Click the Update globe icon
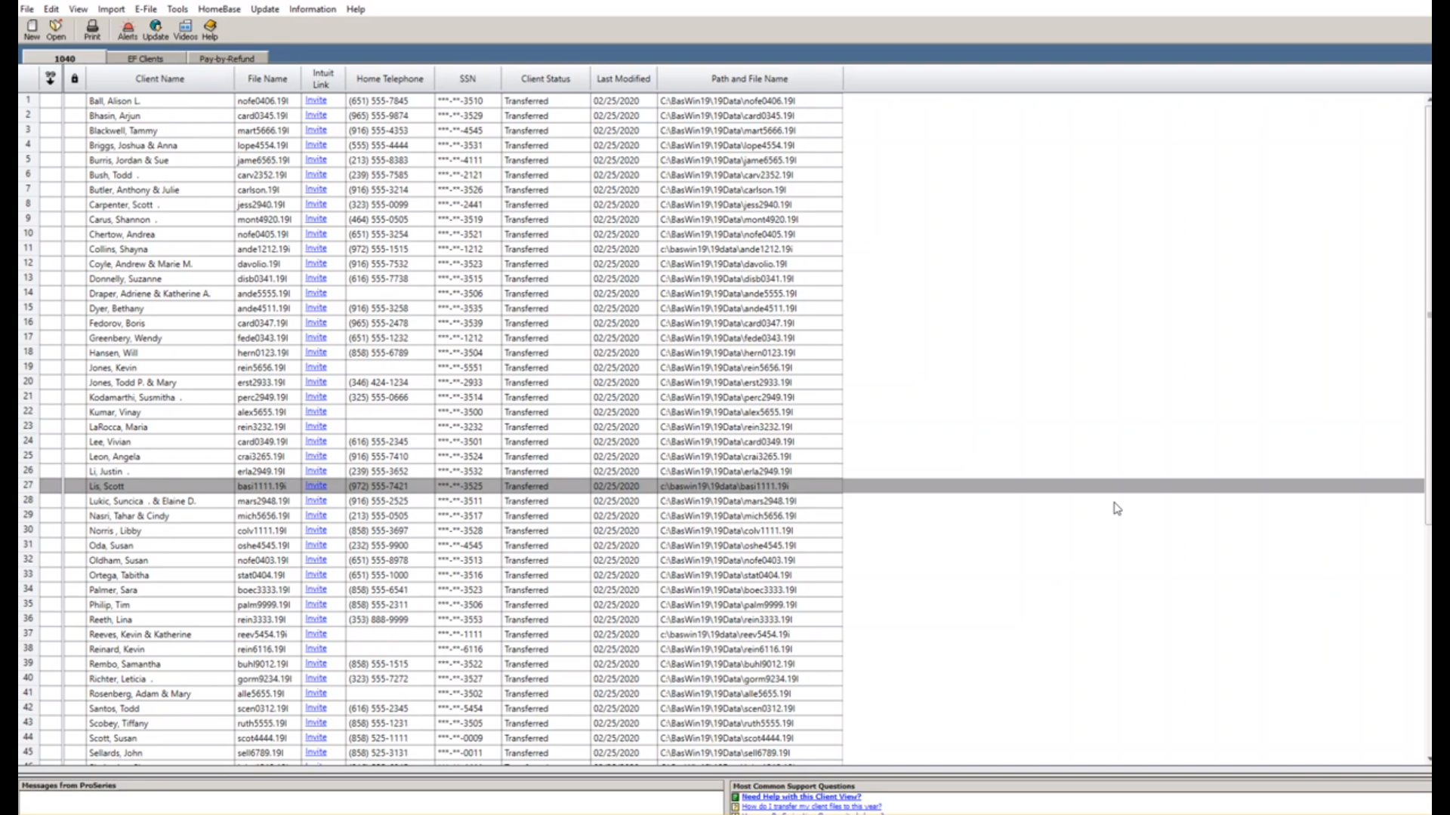This screenshot has height=815, width=1450. 156,29
